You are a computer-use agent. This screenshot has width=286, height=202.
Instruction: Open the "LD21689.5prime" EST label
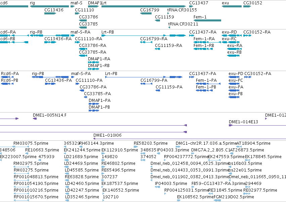point(81,157)
